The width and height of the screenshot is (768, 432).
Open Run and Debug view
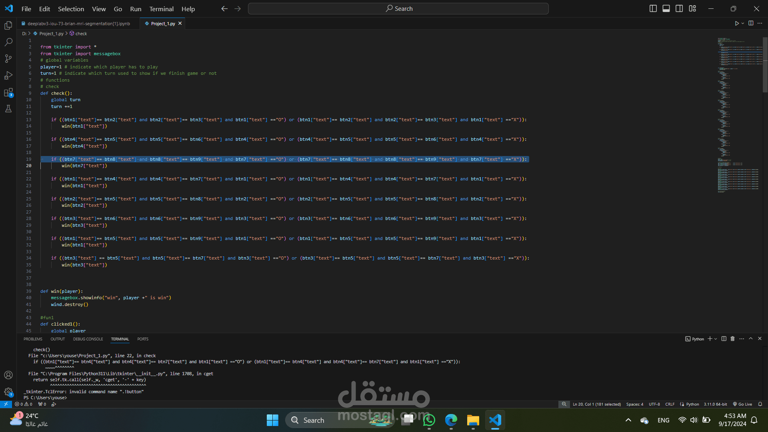pos(8,76)
